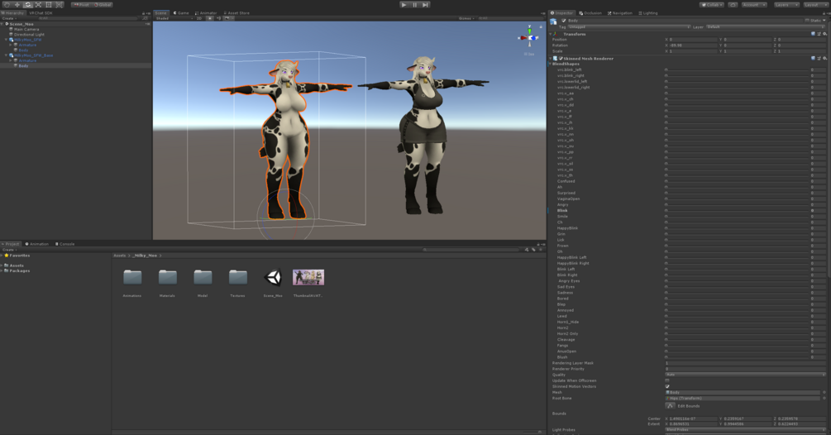Switch to the Occlusion tab
This screenshot has height=435, width=831.
pyautogui.click(x=590, y=12)
